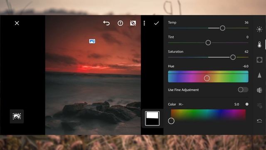Click the Saturation value 62
This screenshot has width=266, height=150.
[x=246, y=52]
